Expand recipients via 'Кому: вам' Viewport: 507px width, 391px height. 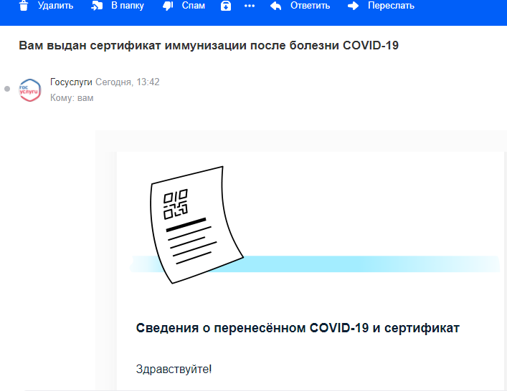pos(72,98)
